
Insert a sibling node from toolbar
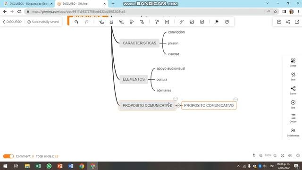111,22
